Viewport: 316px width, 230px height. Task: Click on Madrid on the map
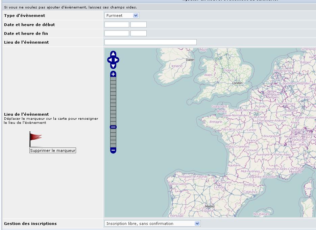(x=210, y=206)
